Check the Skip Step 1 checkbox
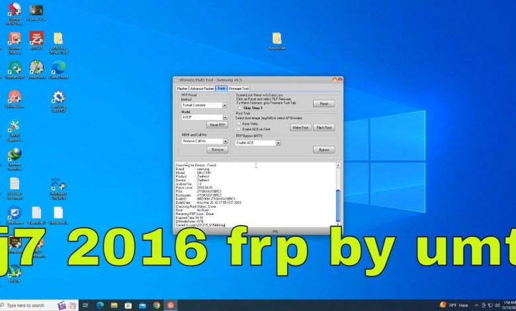Screen dimensions: 516x311 coord(239,107)
